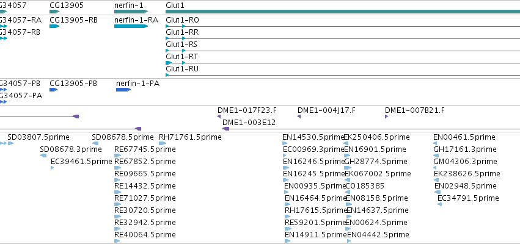The height and width of the screenshot is (244, 520).
Task: Click the DME1-007B21.F label
Action: 414,110
